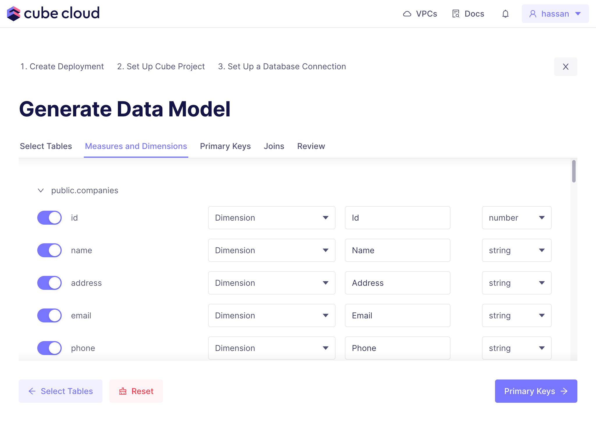Toggle off the name column

(49, 250)
